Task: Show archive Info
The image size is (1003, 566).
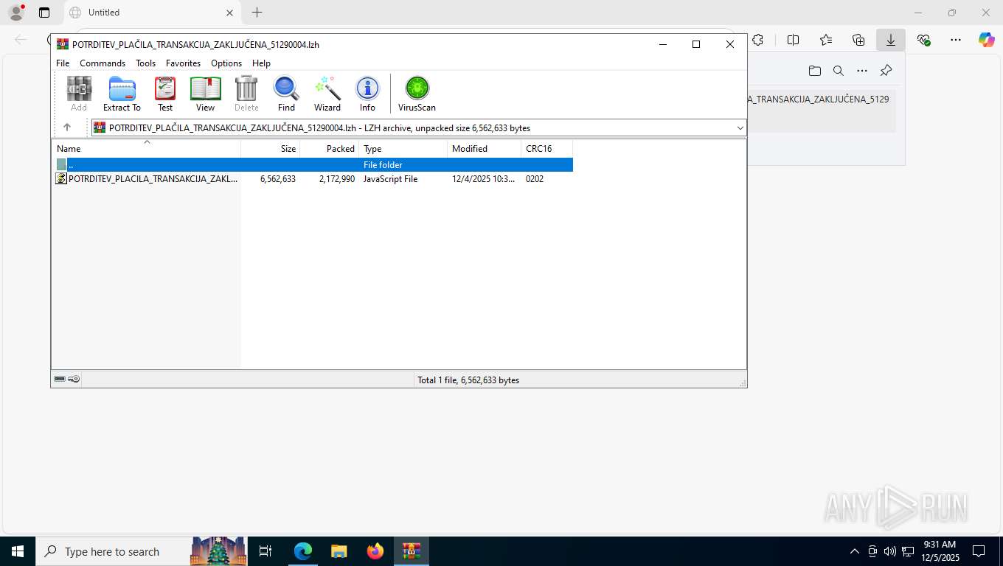Action: tap(367, 94)
